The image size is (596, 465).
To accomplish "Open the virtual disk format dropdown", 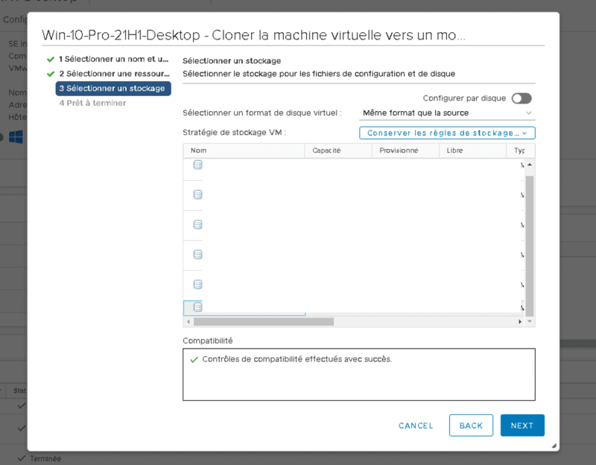I will (447, 113).
